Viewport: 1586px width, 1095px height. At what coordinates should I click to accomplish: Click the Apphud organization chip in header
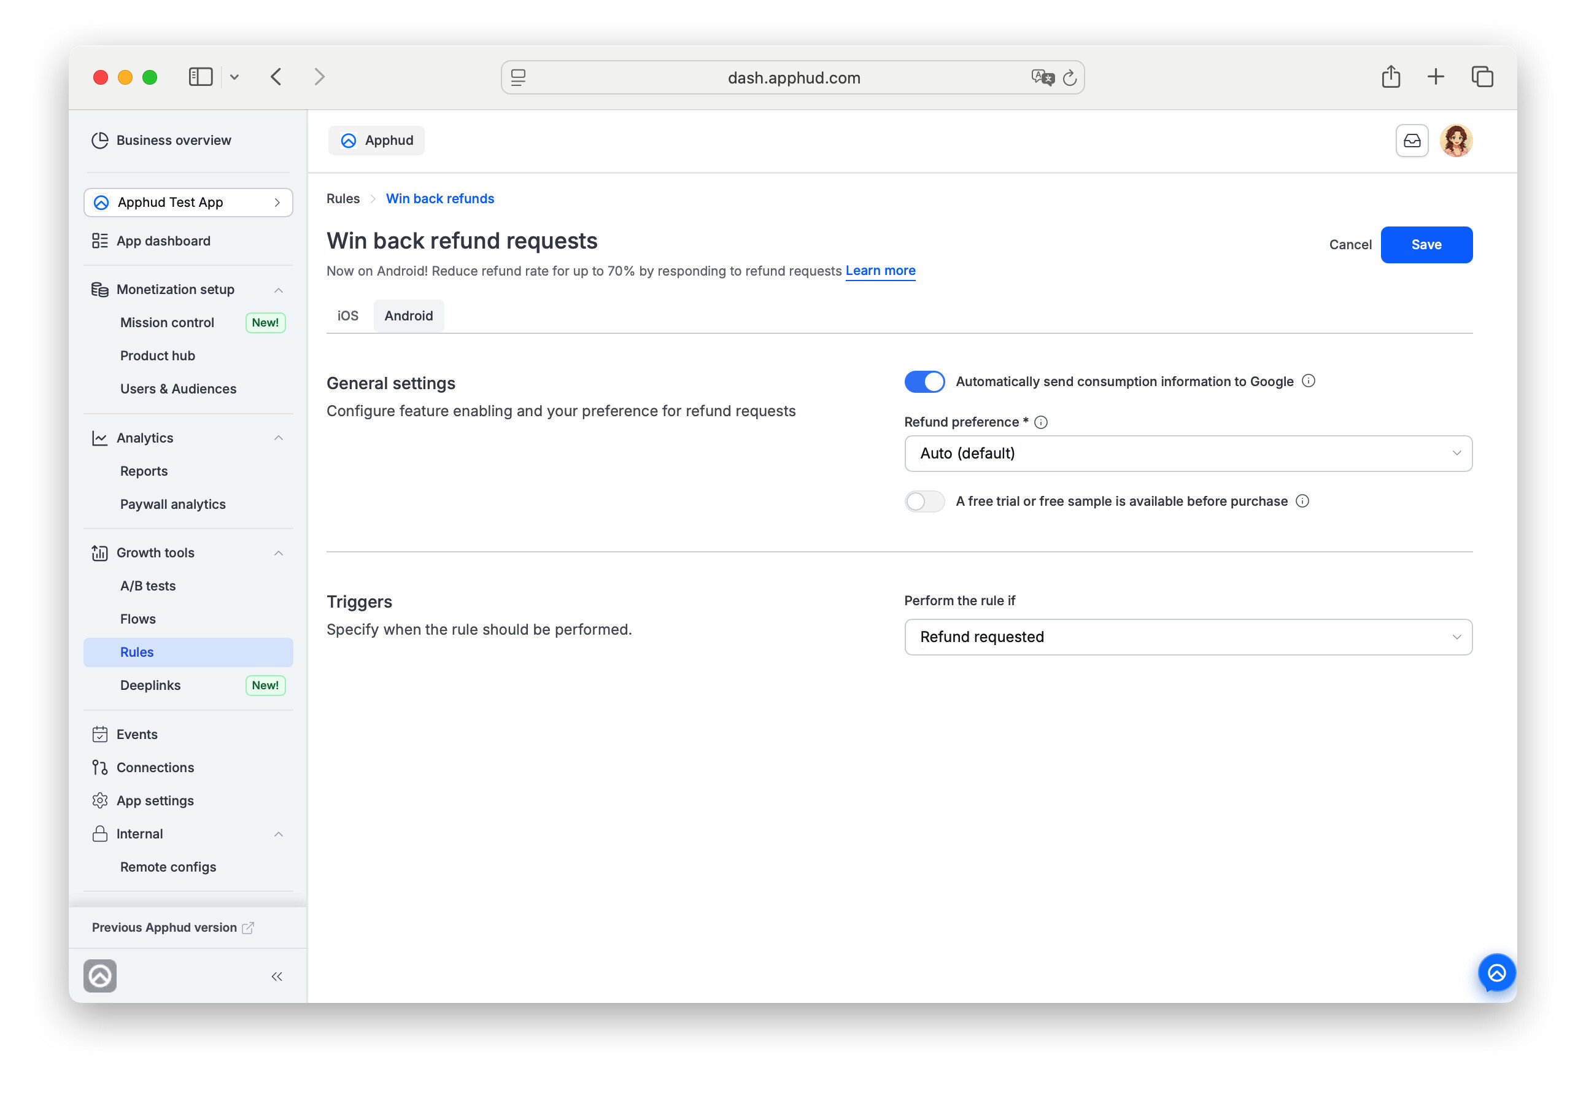[x=376, y=141]
